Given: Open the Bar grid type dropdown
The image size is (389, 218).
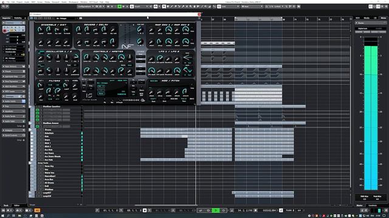Looking at the screenshot, I should tap(252, 7).
